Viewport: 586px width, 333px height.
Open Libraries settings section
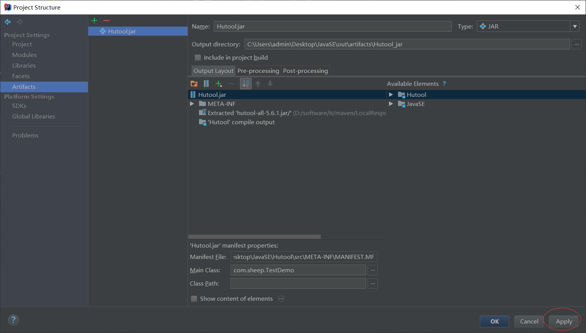click(x=24, y=66)
